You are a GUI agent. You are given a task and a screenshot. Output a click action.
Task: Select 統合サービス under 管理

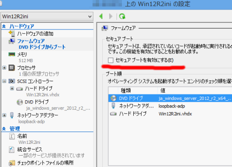(30, 149)
